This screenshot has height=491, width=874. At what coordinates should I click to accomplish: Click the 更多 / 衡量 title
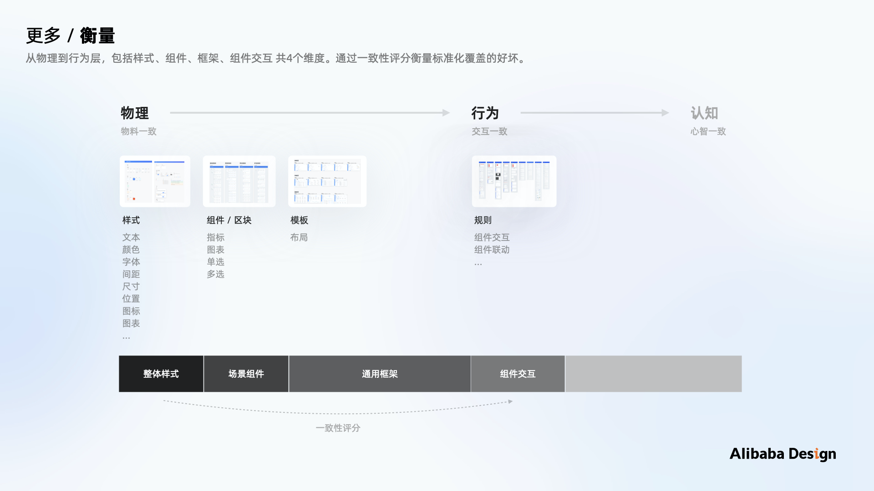(71, 35)
